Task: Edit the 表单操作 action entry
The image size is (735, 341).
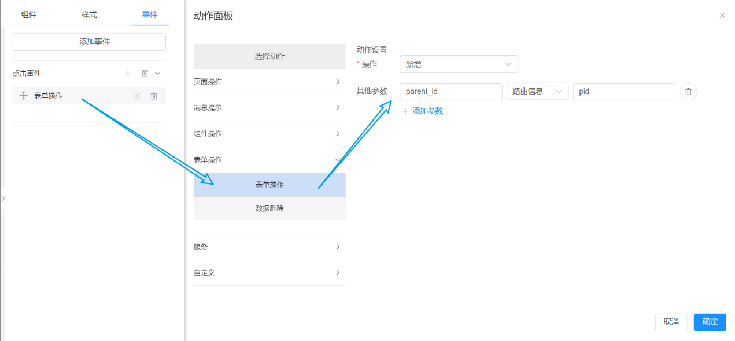Action: [136, 96]
